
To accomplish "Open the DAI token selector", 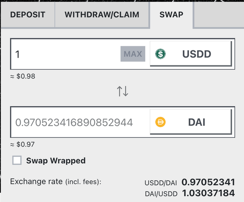I will point(191,122).
